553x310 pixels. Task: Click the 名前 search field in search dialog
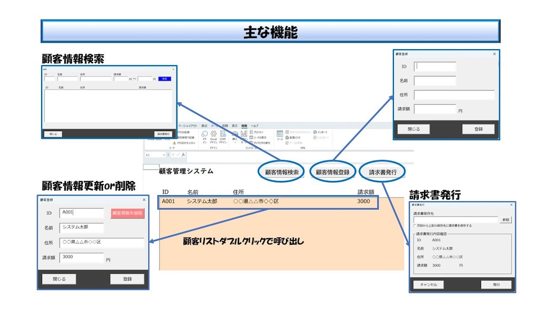click(x=68, y=79)
